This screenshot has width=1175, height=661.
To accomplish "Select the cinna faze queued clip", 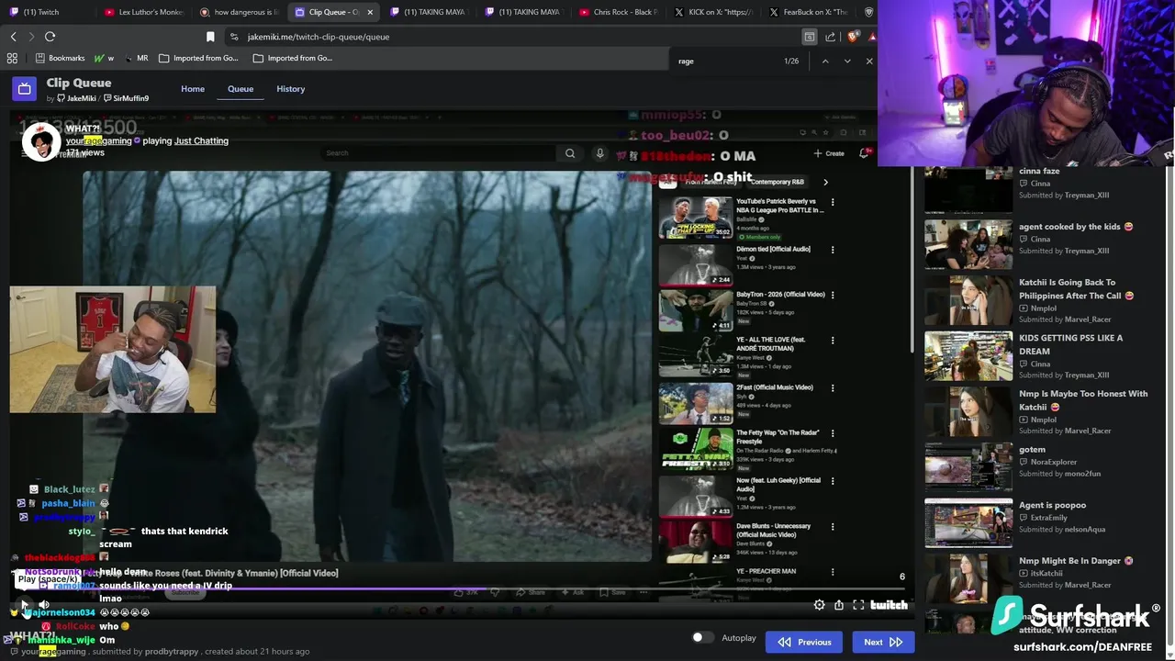I will [1039, 171].
